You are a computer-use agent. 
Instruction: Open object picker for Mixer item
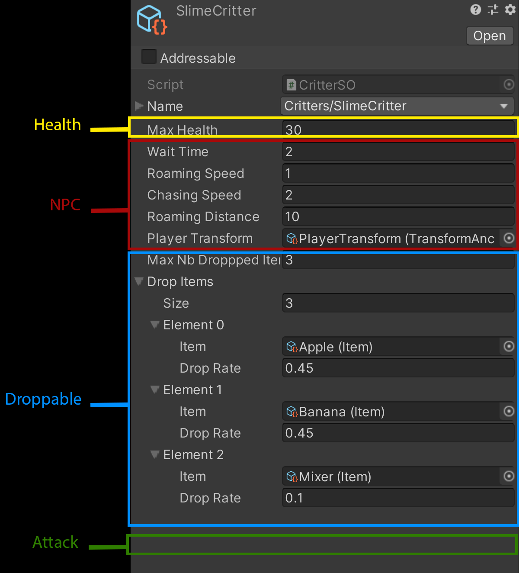point(509,476)
